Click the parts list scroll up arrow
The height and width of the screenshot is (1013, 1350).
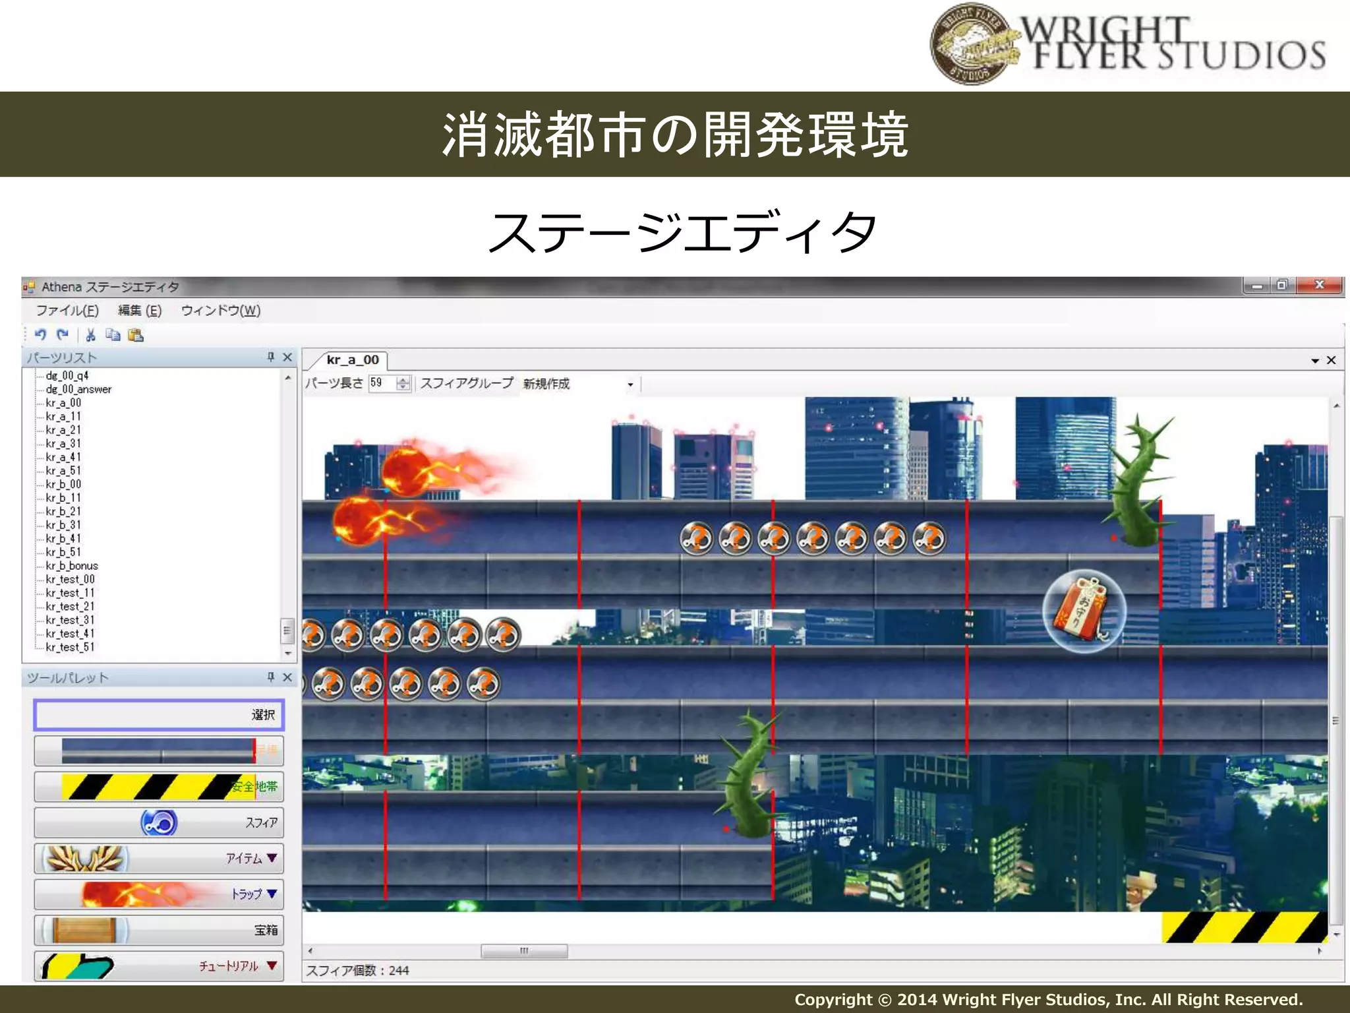pos(287,378)
